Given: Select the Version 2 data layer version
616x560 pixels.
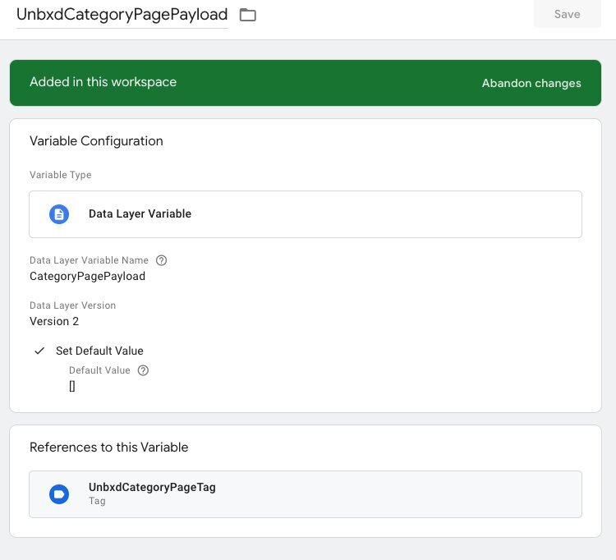Looking at the screenshot, I should point(54,321).
